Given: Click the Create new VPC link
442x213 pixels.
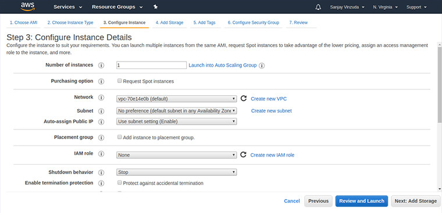Looking at the screenshot, I should 269,99.
